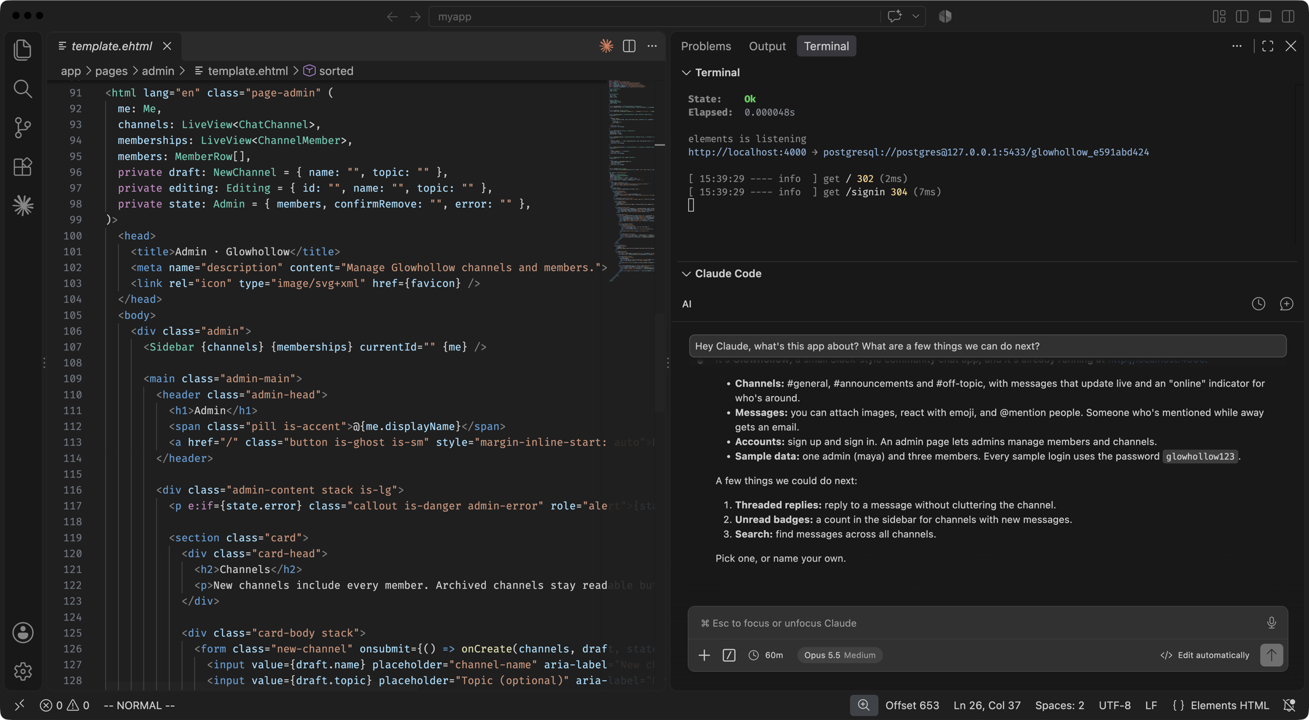Click the zoom magnifier in status bar
Screen dimensions: 1309x720
[863, 705]
